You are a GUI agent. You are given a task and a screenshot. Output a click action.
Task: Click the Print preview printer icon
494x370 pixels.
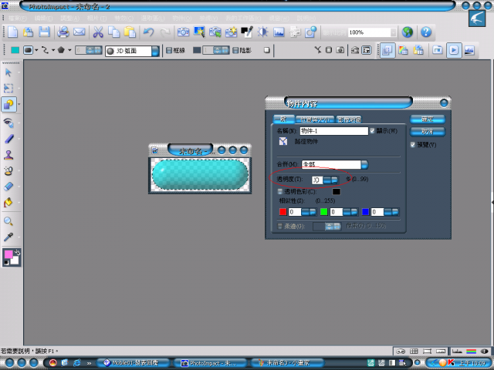(x=63, y=32)
